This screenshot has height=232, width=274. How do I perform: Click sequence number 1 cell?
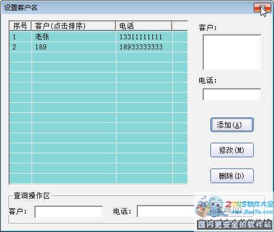20,37
